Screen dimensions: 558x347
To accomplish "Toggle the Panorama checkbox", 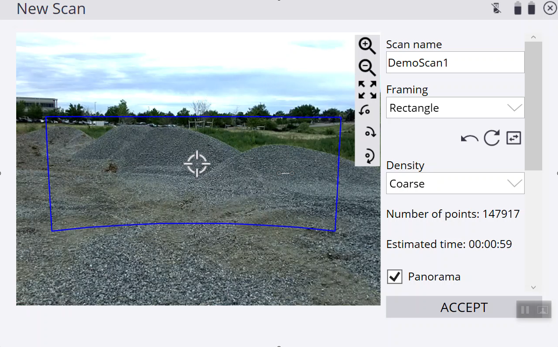I will click(x=395, y=276).
